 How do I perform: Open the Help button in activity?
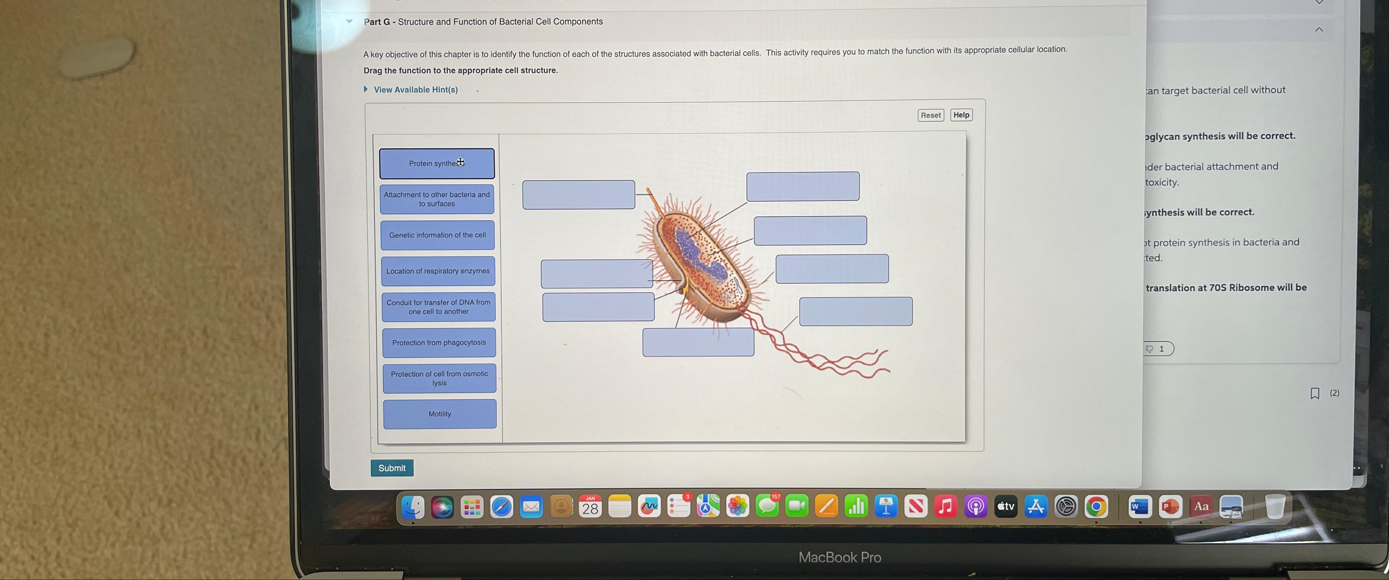click(961, 115)
